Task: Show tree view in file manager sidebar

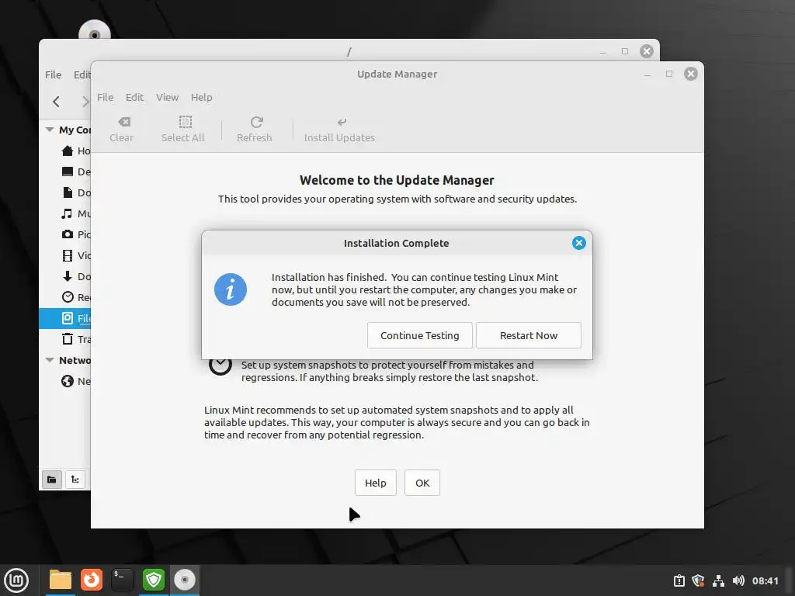Action: tap(75, 480)
